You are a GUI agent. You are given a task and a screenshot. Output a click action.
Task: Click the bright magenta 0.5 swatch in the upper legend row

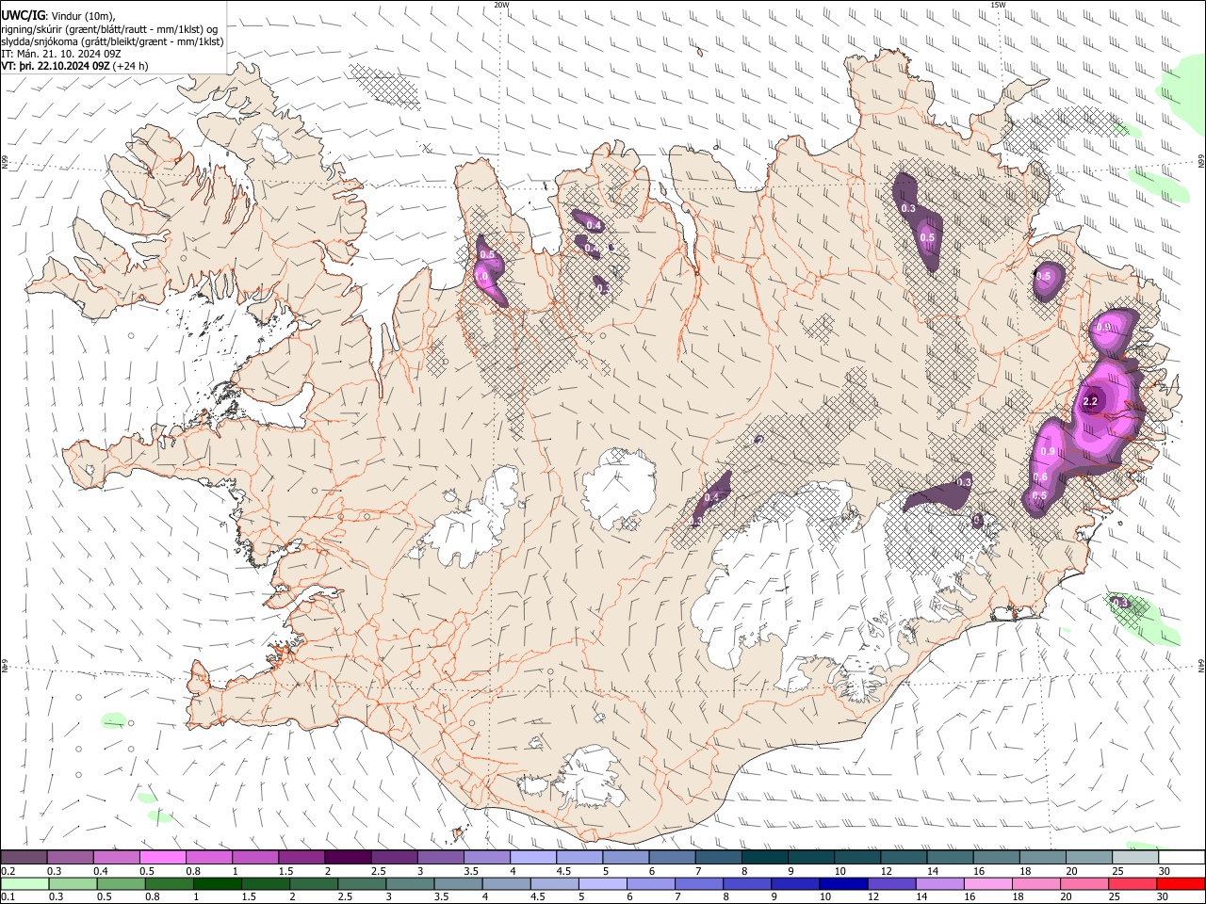(163, 858)
